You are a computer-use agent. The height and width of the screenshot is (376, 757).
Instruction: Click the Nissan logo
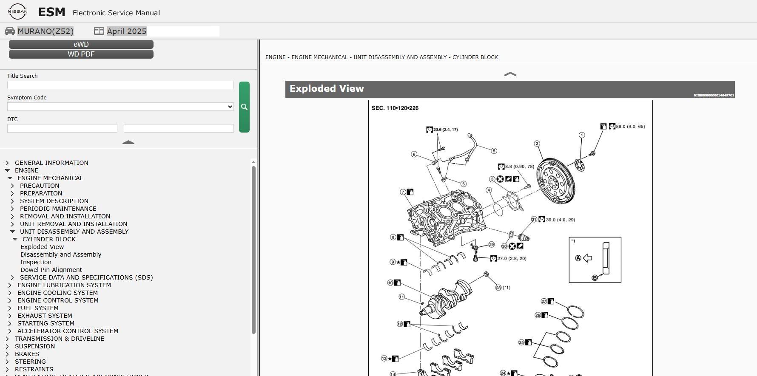(17, 11)
